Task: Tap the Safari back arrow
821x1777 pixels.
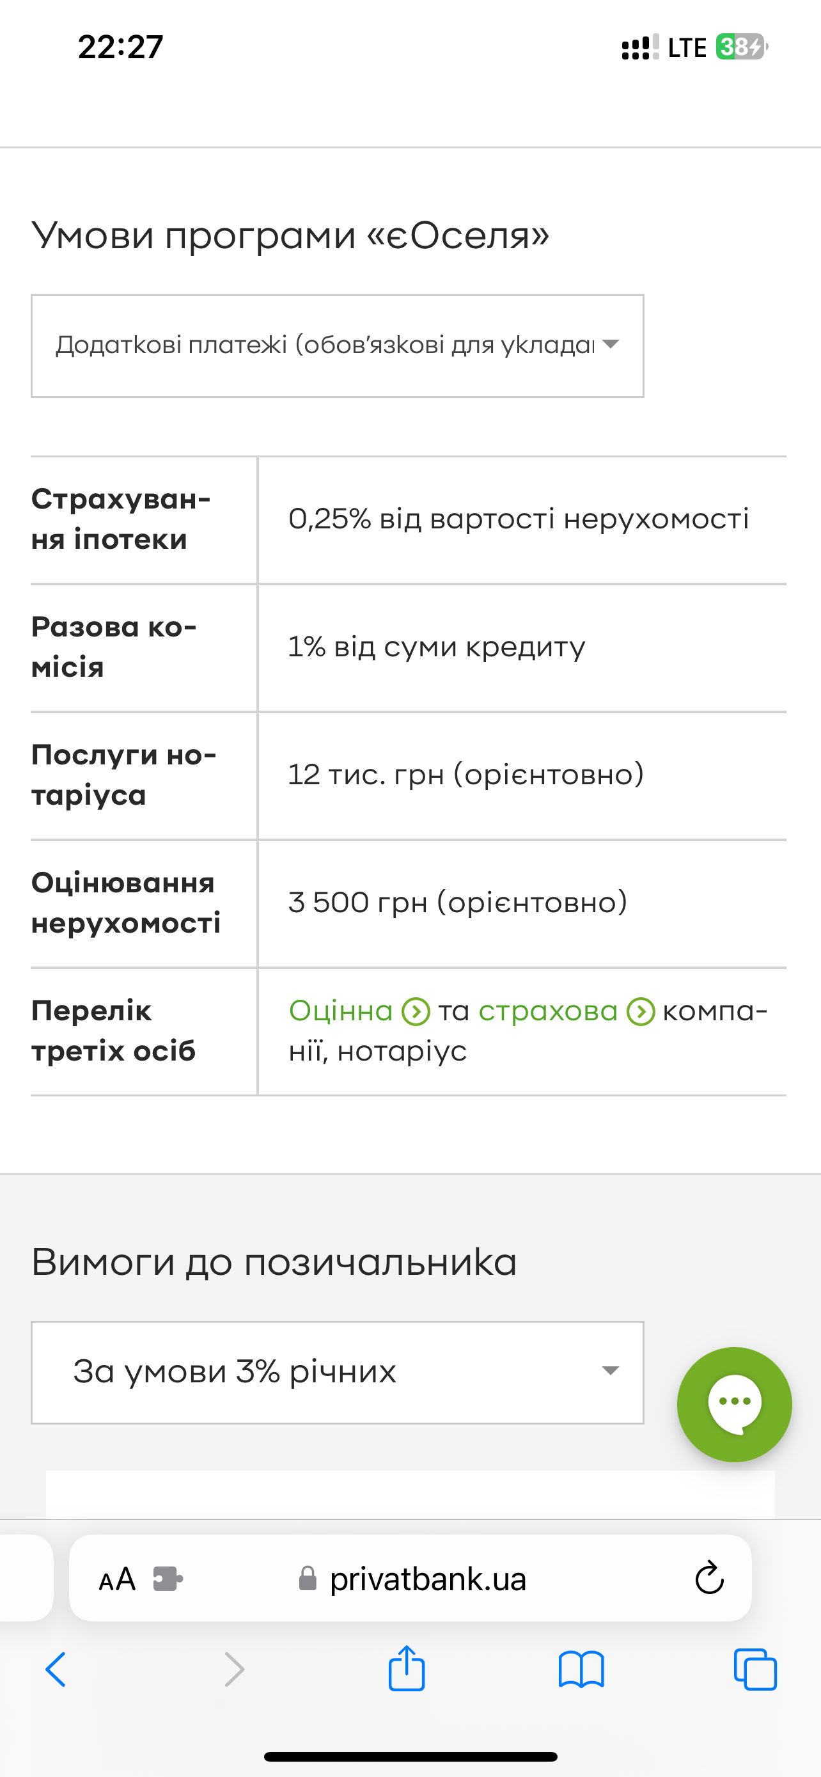Action: [56, 1670]
